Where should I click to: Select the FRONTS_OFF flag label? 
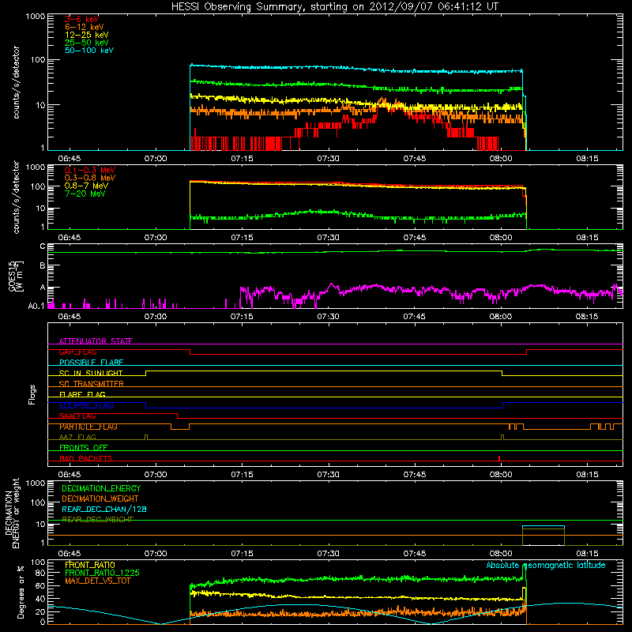[x=84, y=448]
